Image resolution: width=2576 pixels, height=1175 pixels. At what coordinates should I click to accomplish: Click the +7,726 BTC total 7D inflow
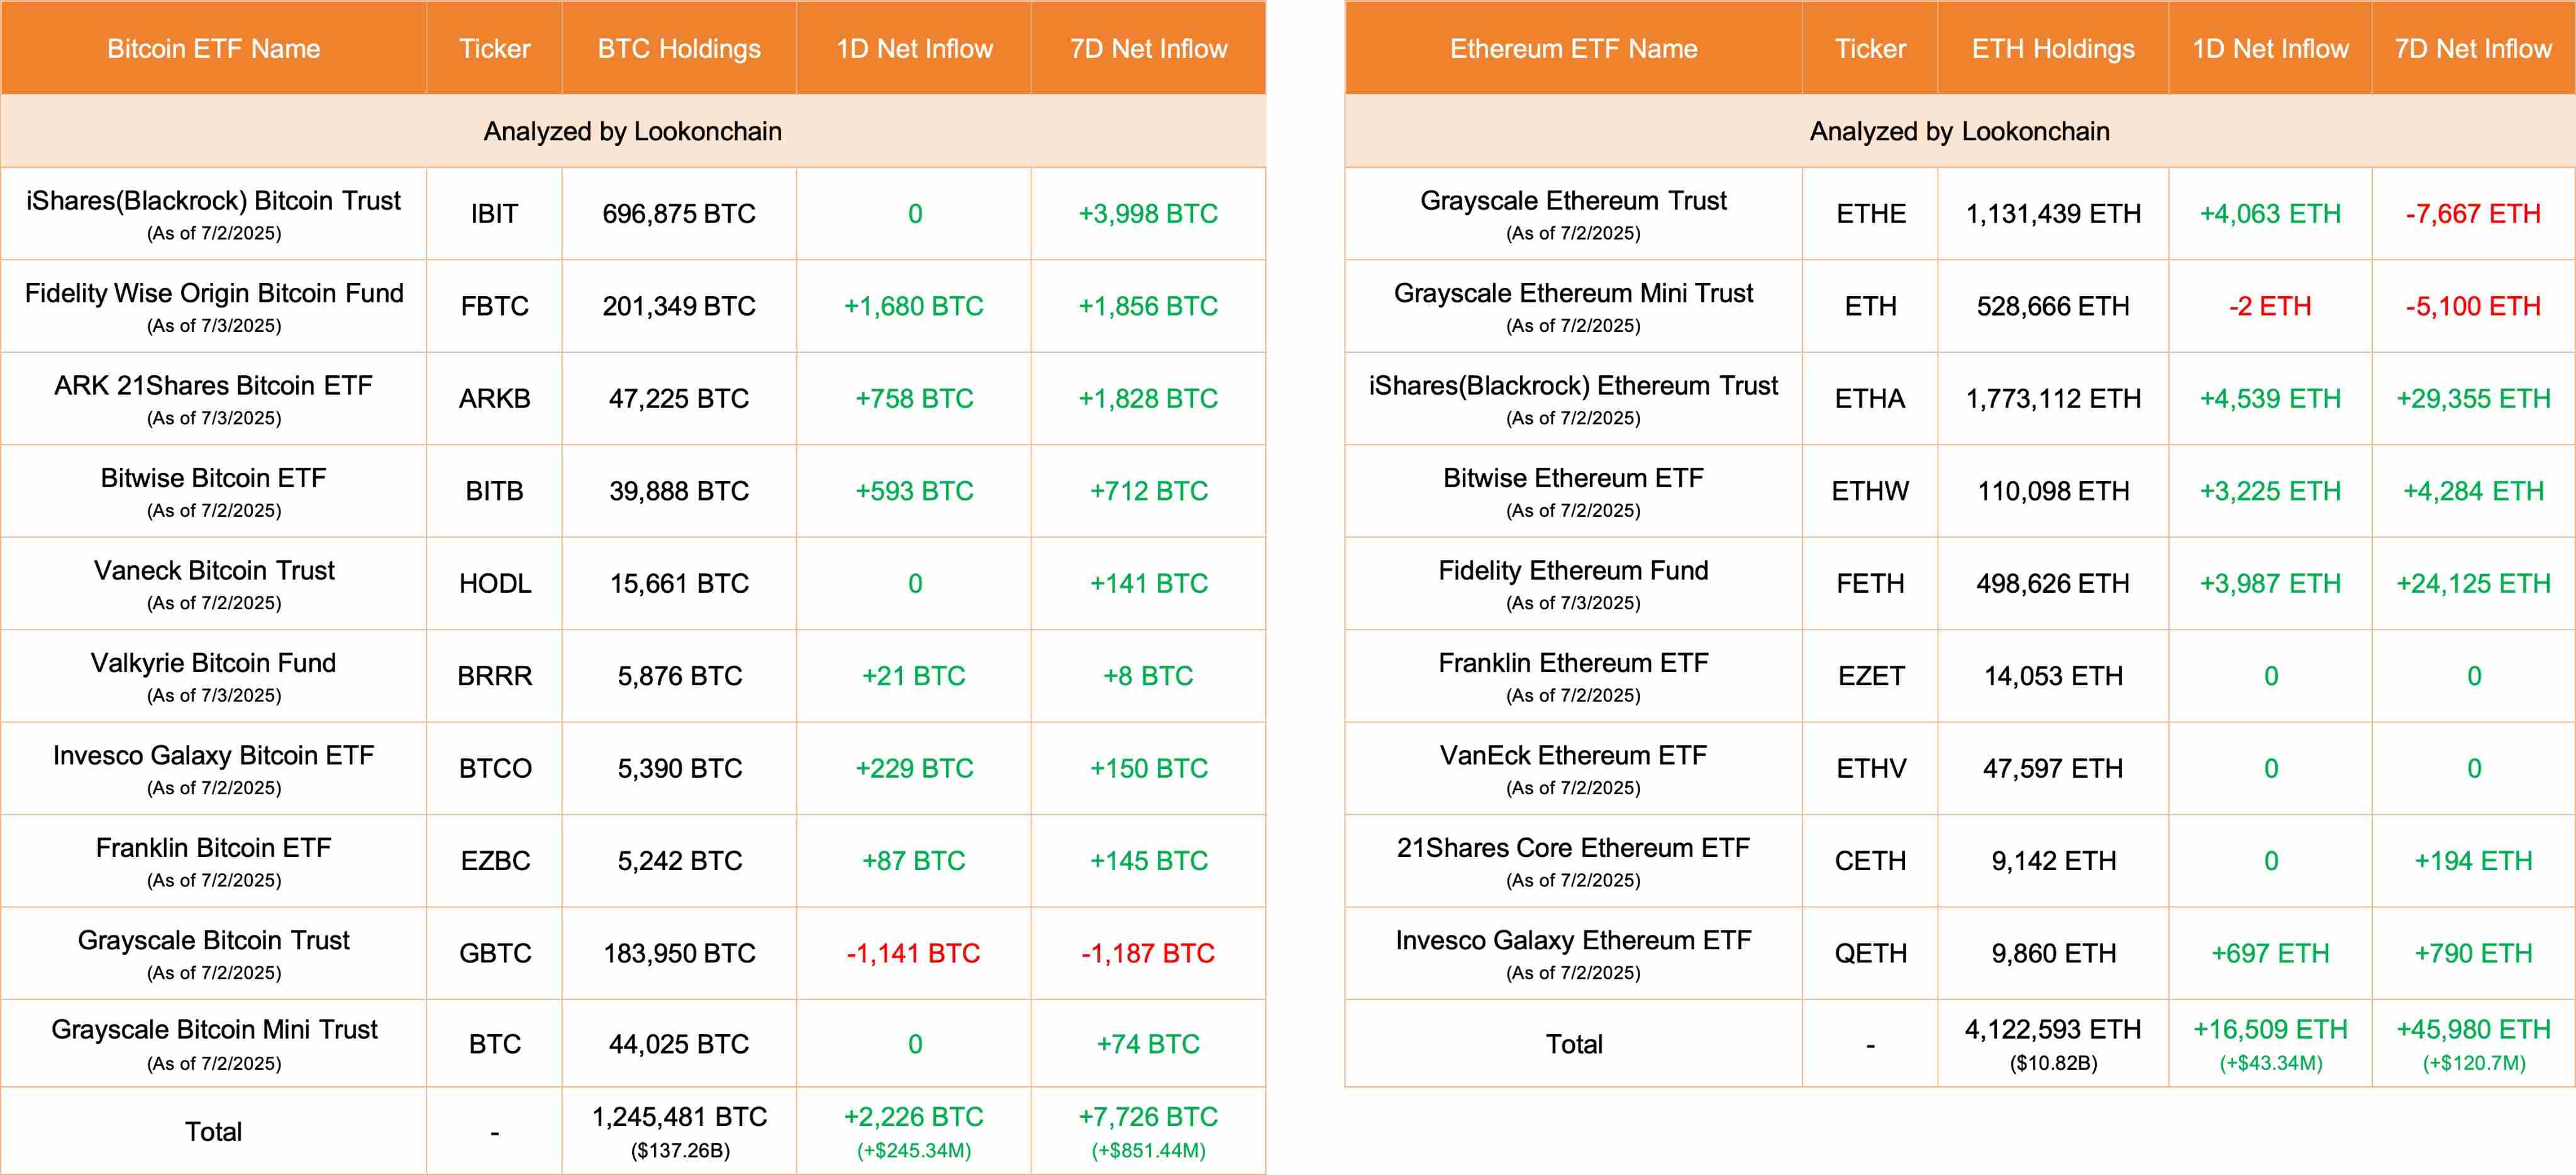tap(1148, 1117)
